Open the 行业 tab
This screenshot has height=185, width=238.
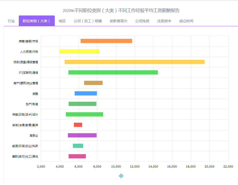(x=11, y=21)
